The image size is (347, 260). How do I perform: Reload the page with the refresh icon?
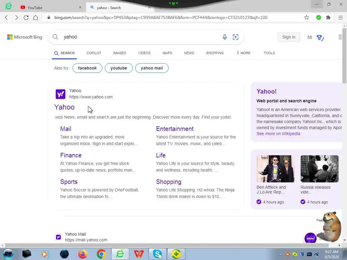click(x=26, y=17)
